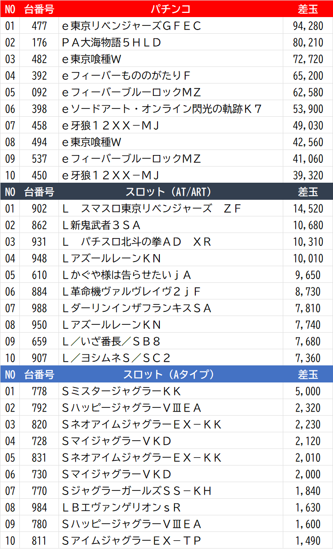Viewport: 333px width, 549px height.
Task: Select eフィーバーもののがたりF machine name
Action: coord(126,76)
